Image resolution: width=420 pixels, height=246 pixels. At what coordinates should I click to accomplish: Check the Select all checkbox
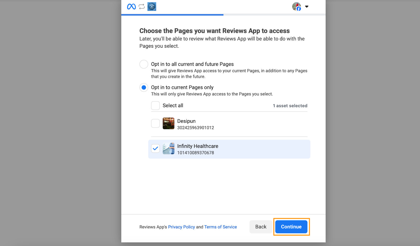[x=155, y=106]
